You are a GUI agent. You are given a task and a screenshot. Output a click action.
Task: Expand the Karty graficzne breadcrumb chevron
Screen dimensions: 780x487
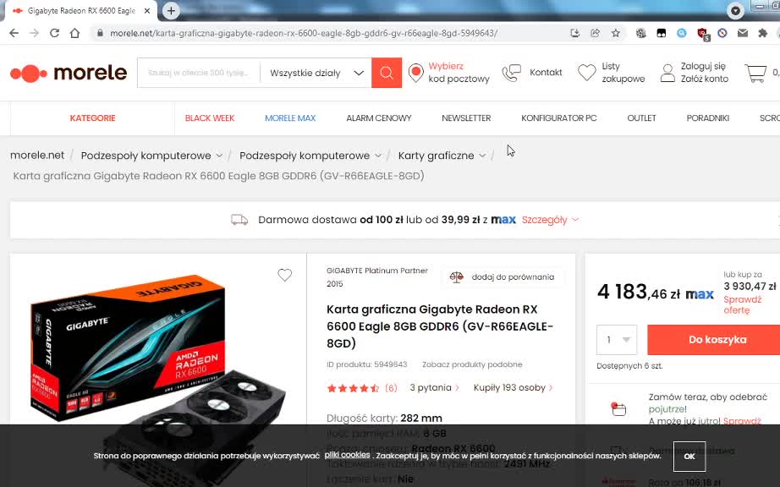[482, 156]
